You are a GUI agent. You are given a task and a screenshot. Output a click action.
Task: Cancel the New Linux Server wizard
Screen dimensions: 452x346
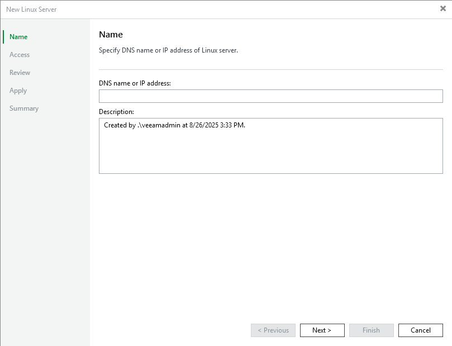(x=420, y=330)
